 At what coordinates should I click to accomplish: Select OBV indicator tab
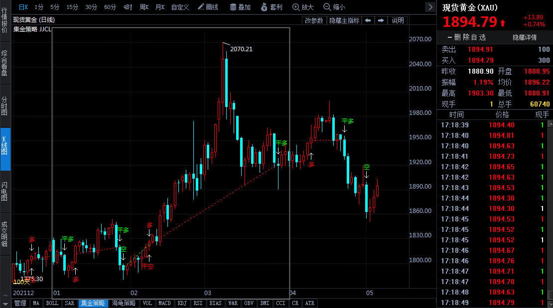click(249, 303)
